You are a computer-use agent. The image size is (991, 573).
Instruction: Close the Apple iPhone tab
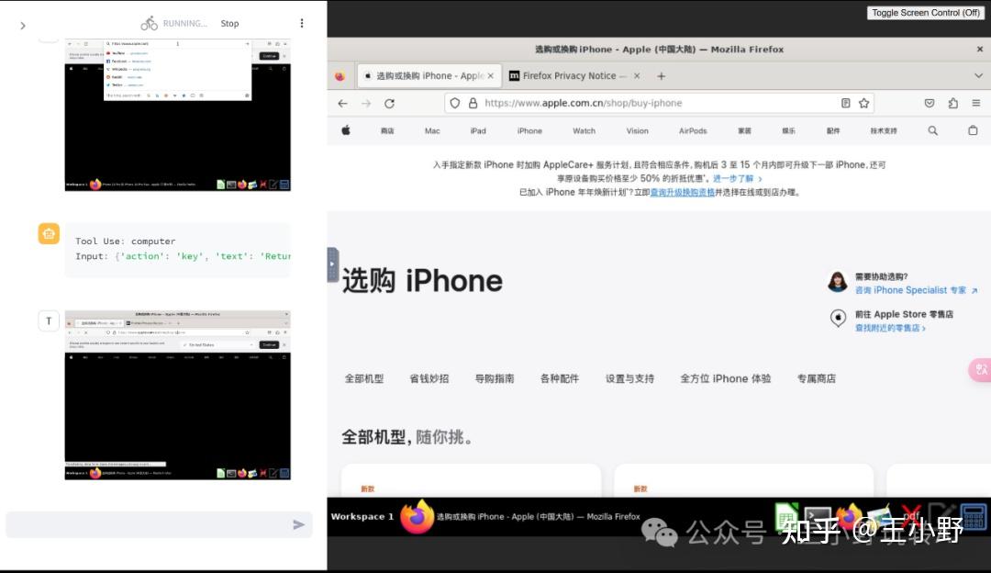point(490,76)
